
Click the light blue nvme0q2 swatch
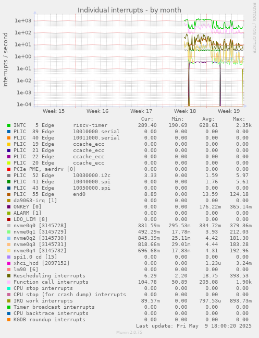9,238
